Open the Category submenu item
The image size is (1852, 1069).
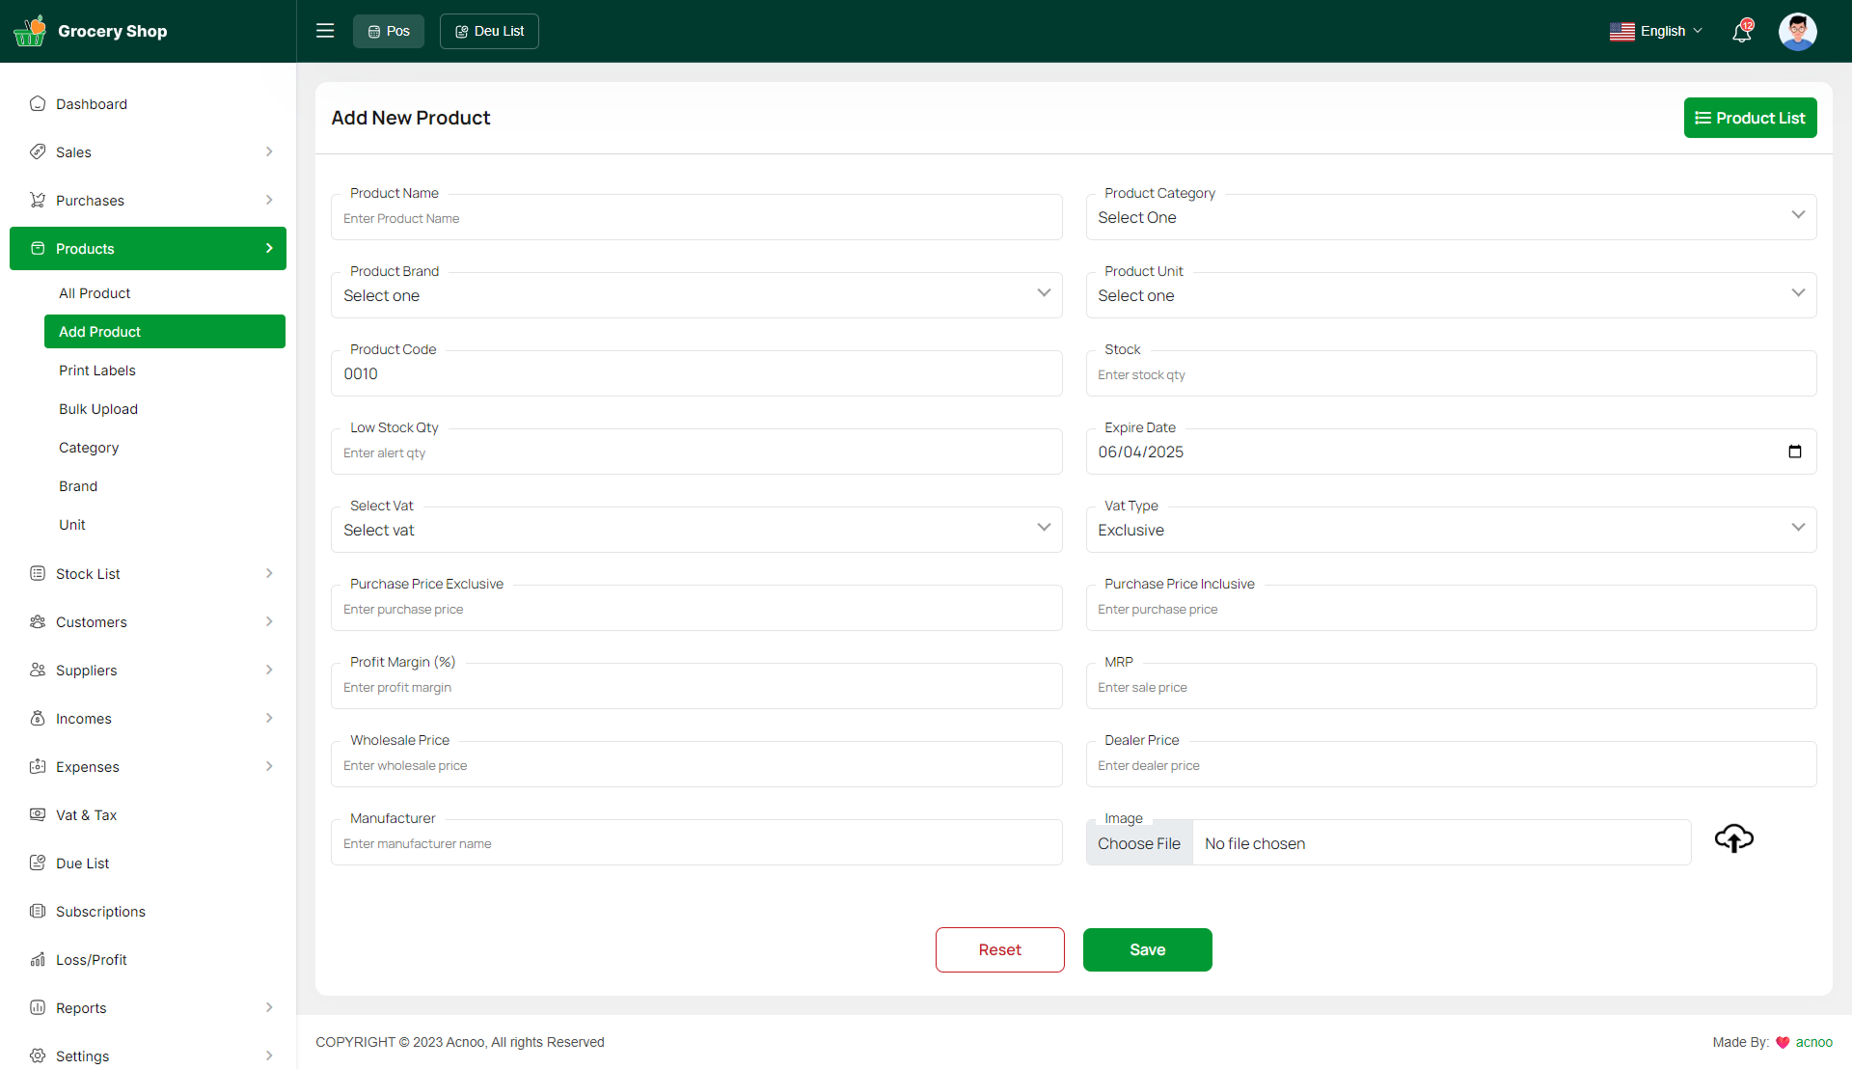pos(89,448)
